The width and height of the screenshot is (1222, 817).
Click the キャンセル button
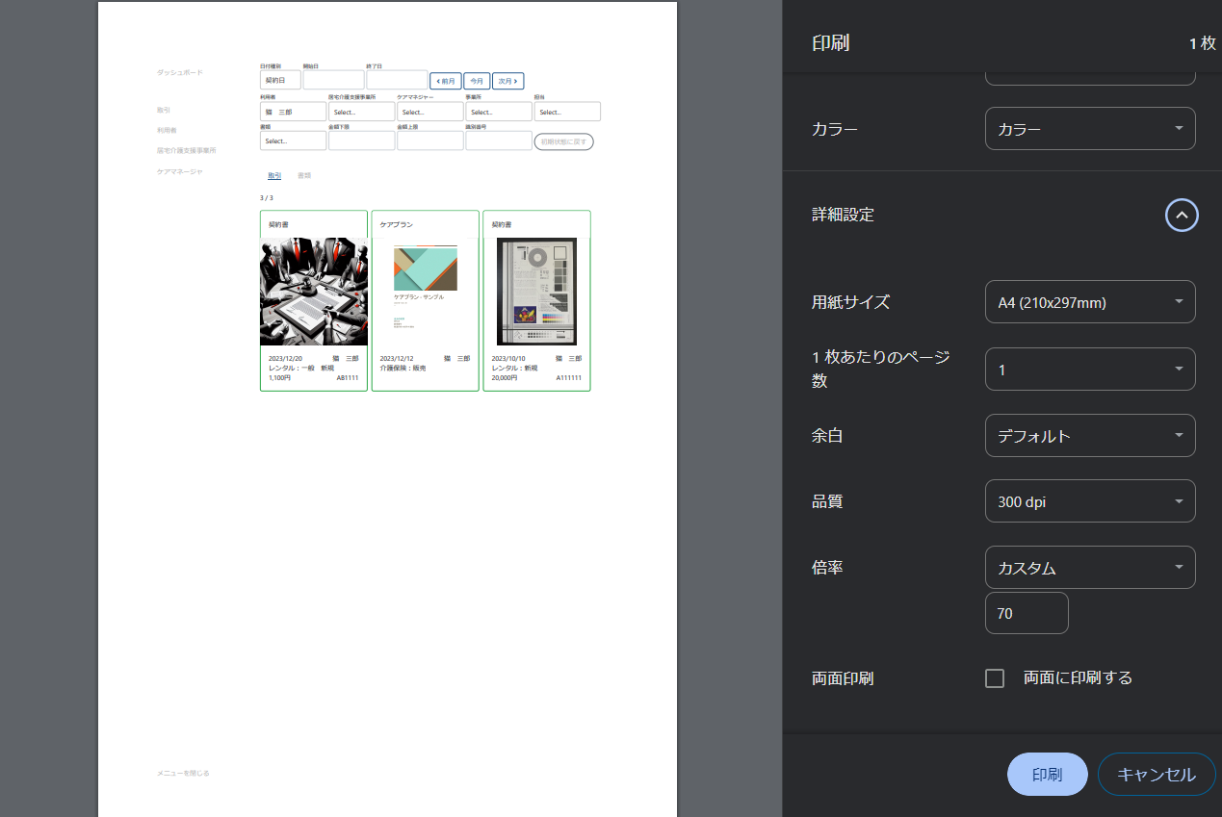pyautogui.click(x=1156, y=774)
